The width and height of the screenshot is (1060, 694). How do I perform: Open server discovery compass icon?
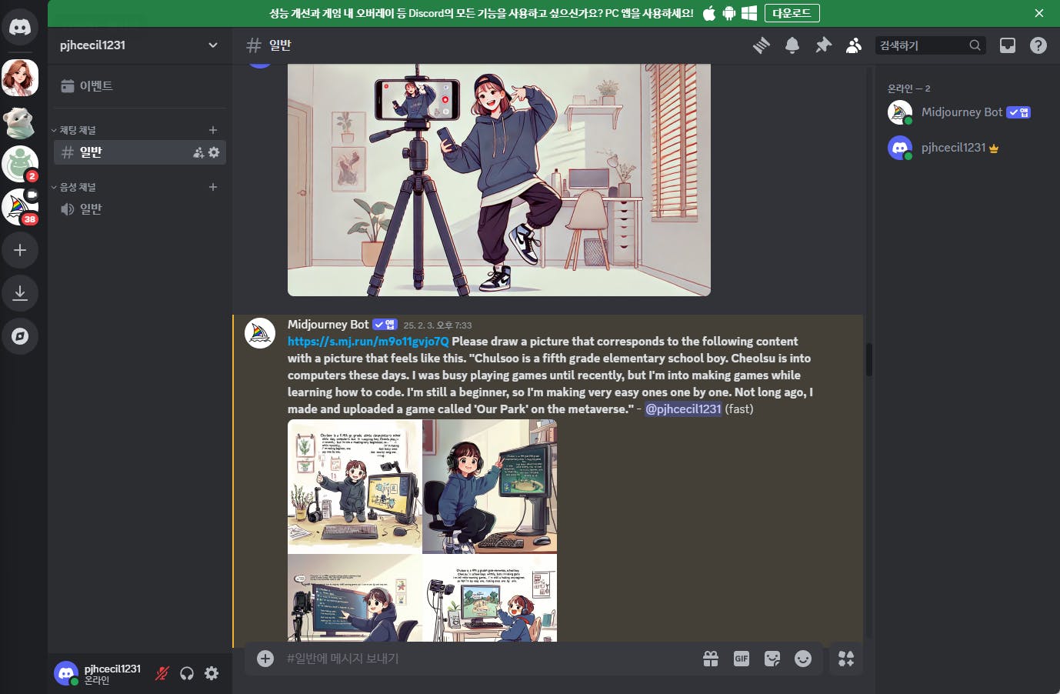point(20,336)
